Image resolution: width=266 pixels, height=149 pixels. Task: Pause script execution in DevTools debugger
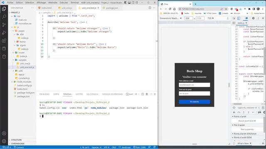234,112
